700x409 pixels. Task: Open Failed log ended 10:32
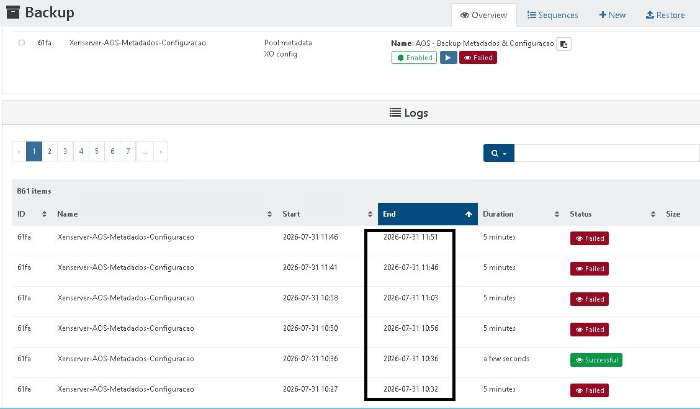(590, 390)
